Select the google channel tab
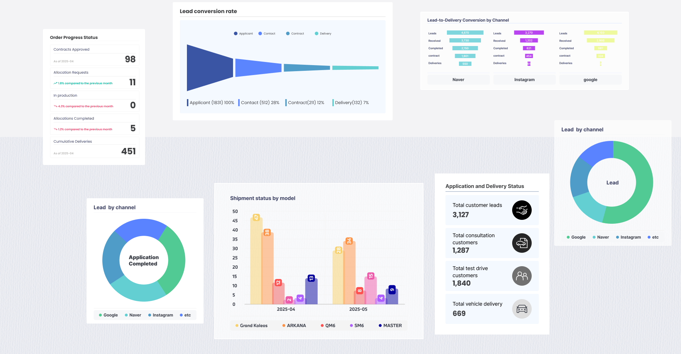The height and width of the screenshot is (354, 681). pos(590,80)
